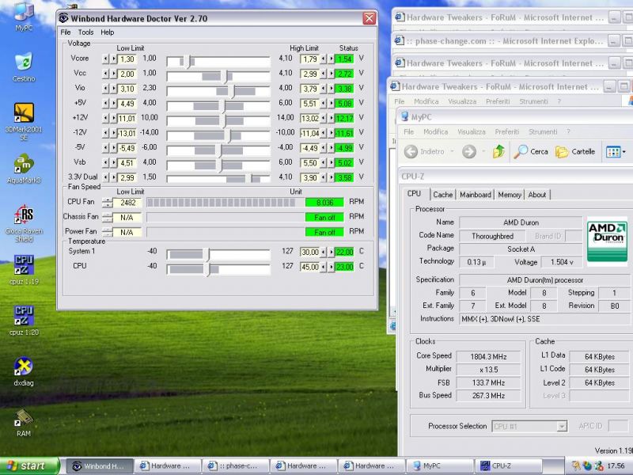633x475 pixels.
Task: Switch to phase-c... taskbar button
Action: pos(235,466)
